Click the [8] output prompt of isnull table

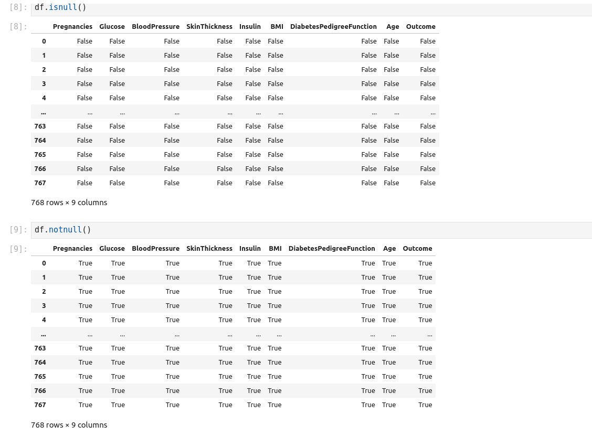(x=18, y=27)
